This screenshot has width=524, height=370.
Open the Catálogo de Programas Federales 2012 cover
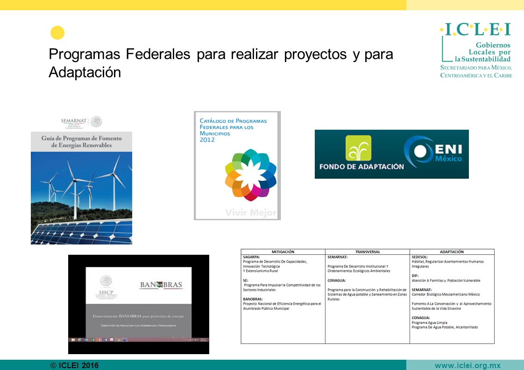(237, 166)
